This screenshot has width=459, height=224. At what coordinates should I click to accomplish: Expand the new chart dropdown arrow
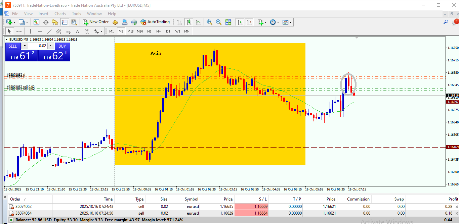(14, 22)
